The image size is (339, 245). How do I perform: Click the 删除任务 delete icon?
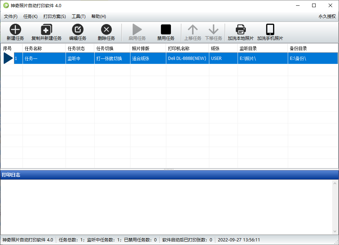point(106,29)
